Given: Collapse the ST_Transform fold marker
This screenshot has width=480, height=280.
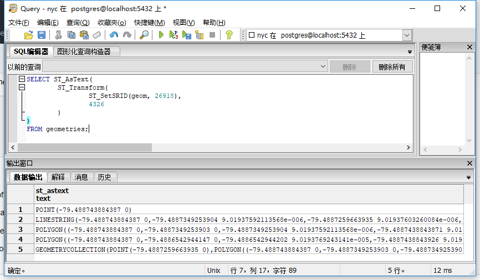Looking at the screenshot, I should [22, 87].
